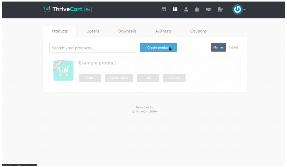Focus the Search your products field
This screenshot has width=287, height=167.
(93, 48)
